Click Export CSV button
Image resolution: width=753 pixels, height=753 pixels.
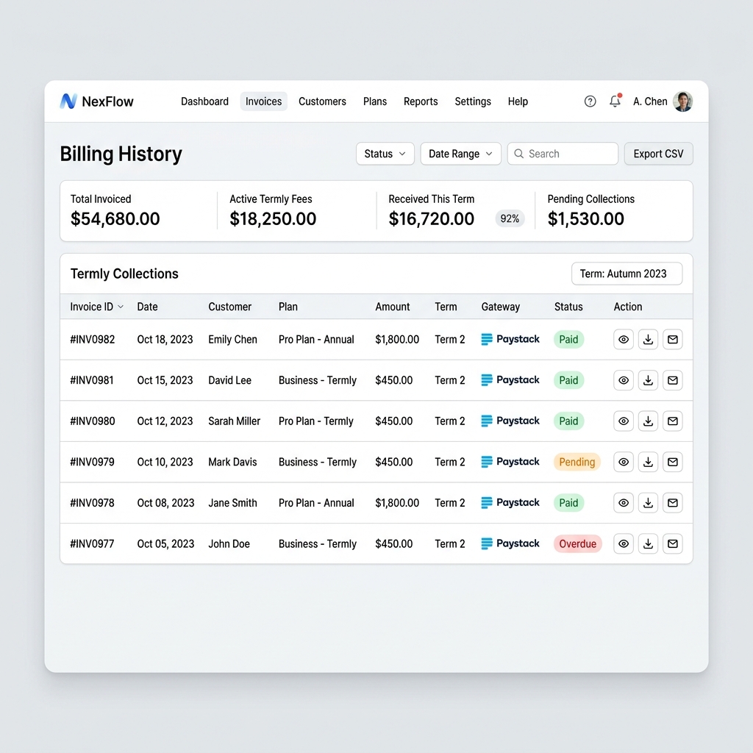click(x=658, y=154)
